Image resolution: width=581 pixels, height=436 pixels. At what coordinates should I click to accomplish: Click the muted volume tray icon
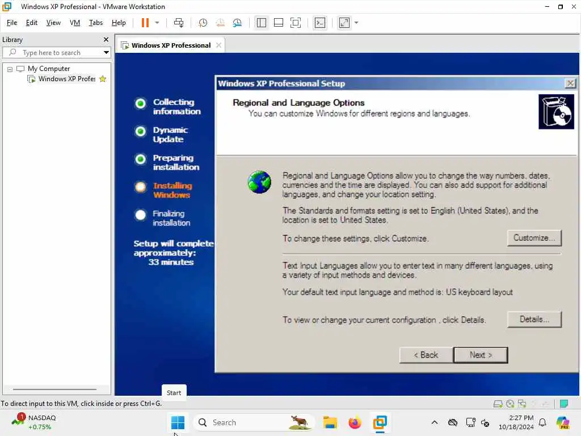pyautogui.click(x=485, y=422)
